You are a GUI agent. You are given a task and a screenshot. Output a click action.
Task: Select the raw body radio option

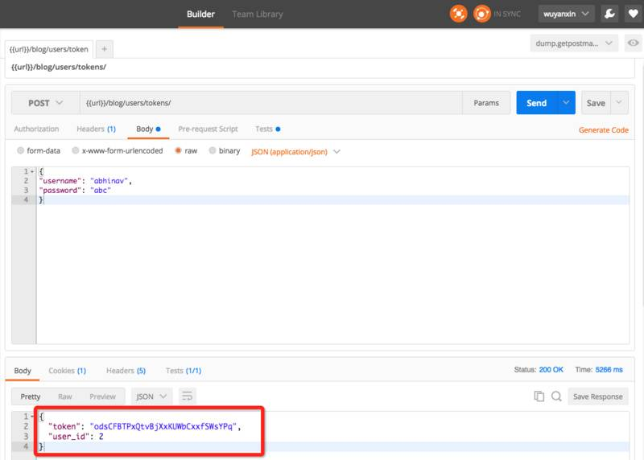coord(178,150)
